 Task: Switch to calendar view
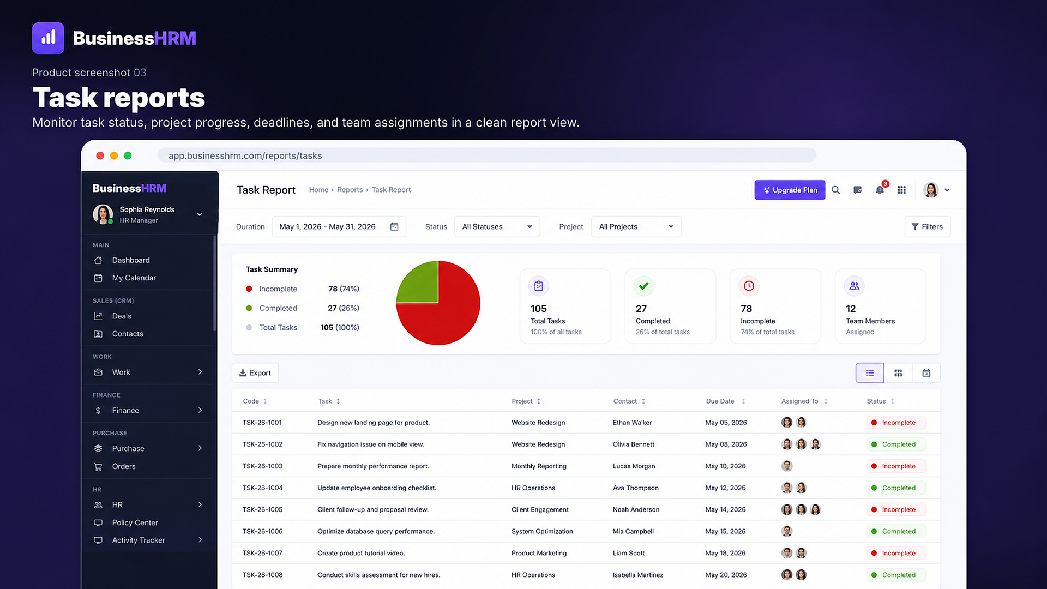926,373
